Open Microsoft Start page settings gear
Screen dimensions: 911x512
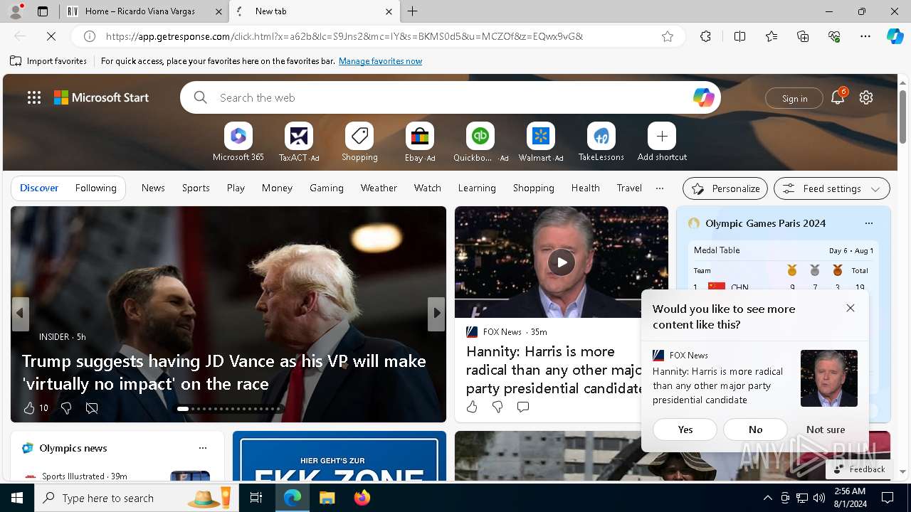[x=866, y=97]
